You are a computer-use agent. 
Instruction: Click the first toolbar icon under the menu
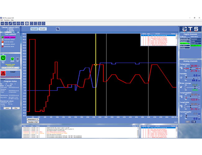(3, 23)
